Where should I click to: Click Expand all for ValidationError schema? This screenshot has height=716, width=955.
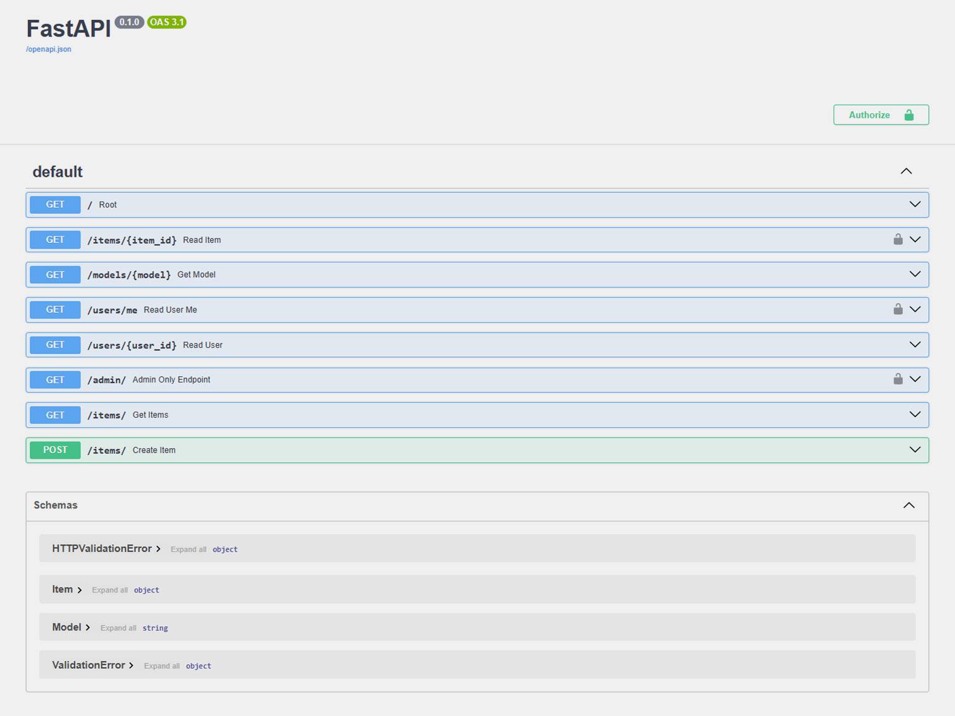pos(161,666)
